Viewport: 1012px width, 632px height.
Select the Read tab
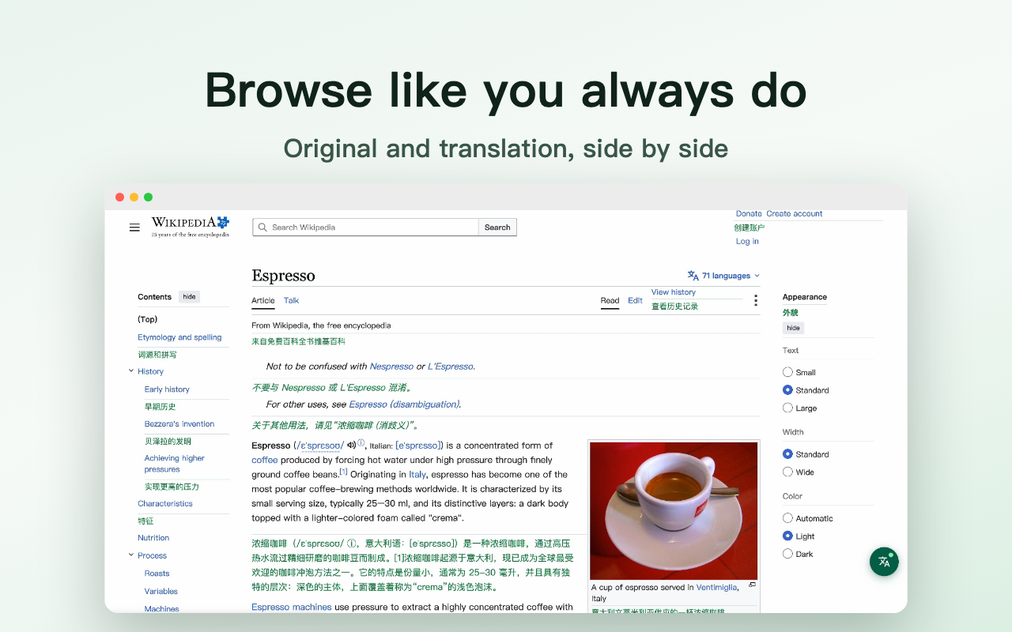[x=610, y=301]
